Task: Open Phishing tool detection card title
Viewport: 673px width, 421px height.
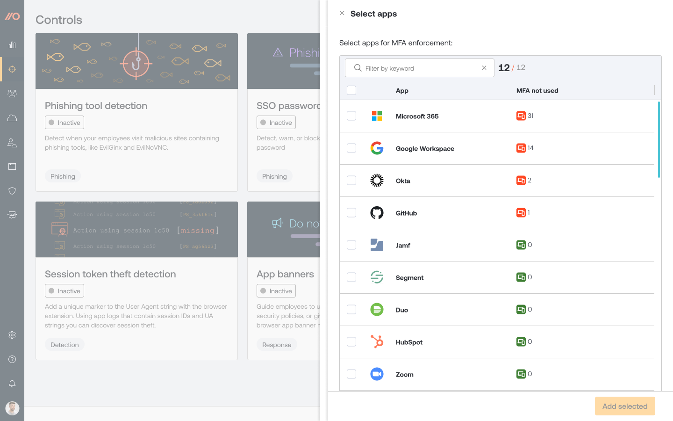Action: pyautogui.click(x=96, y=106)
